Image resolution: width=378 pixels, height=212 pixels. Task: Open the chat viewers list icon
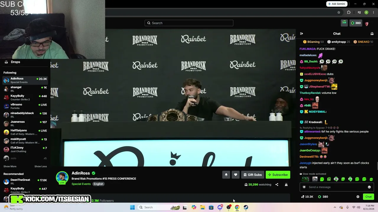pos(372,34)
